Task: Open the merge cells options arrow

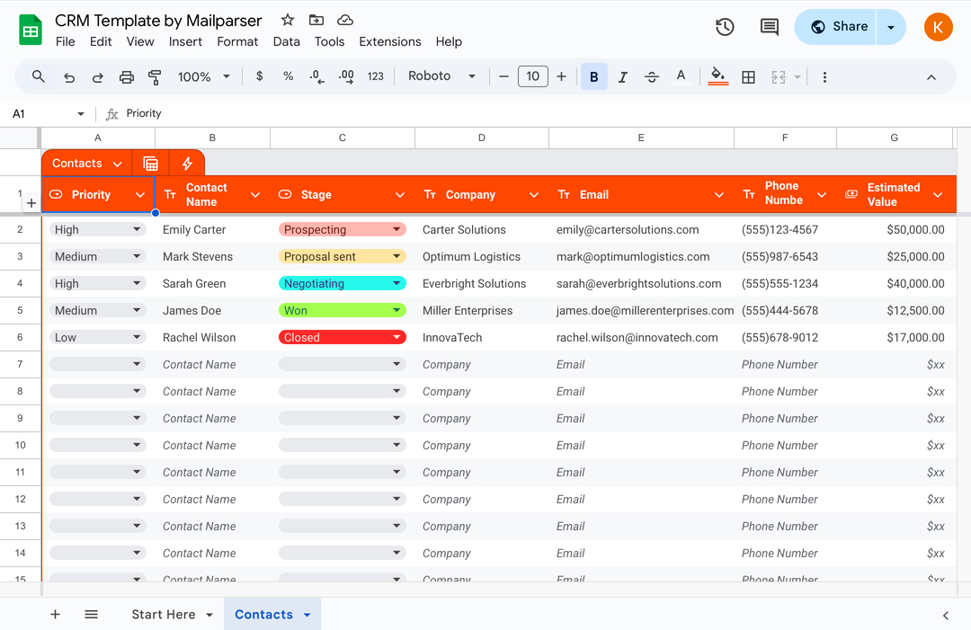Action: [797, 77]
